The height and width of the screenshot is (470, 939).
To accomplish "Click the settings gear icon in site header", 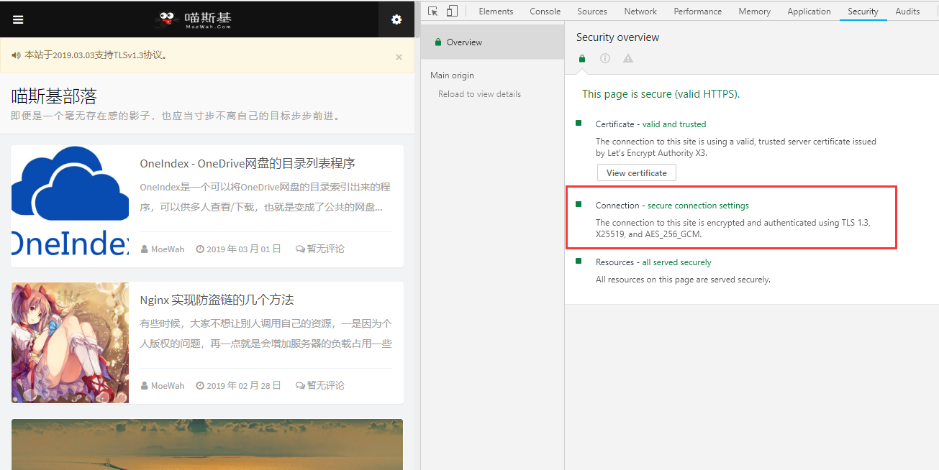I will (396, 19).
